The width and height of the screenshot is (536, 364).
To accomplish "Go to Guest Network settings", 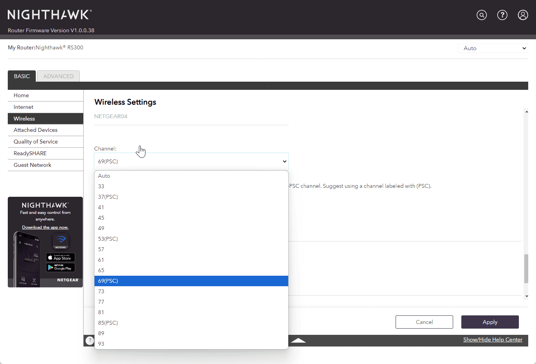I will pyautogui.click(x=32, y=165).
